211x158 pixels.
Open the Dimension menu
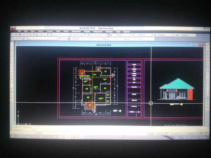point(76,32)
